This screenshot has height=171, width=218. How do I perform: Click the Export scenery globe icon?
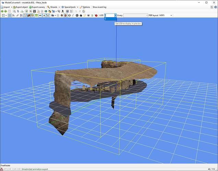click(31, 7)
